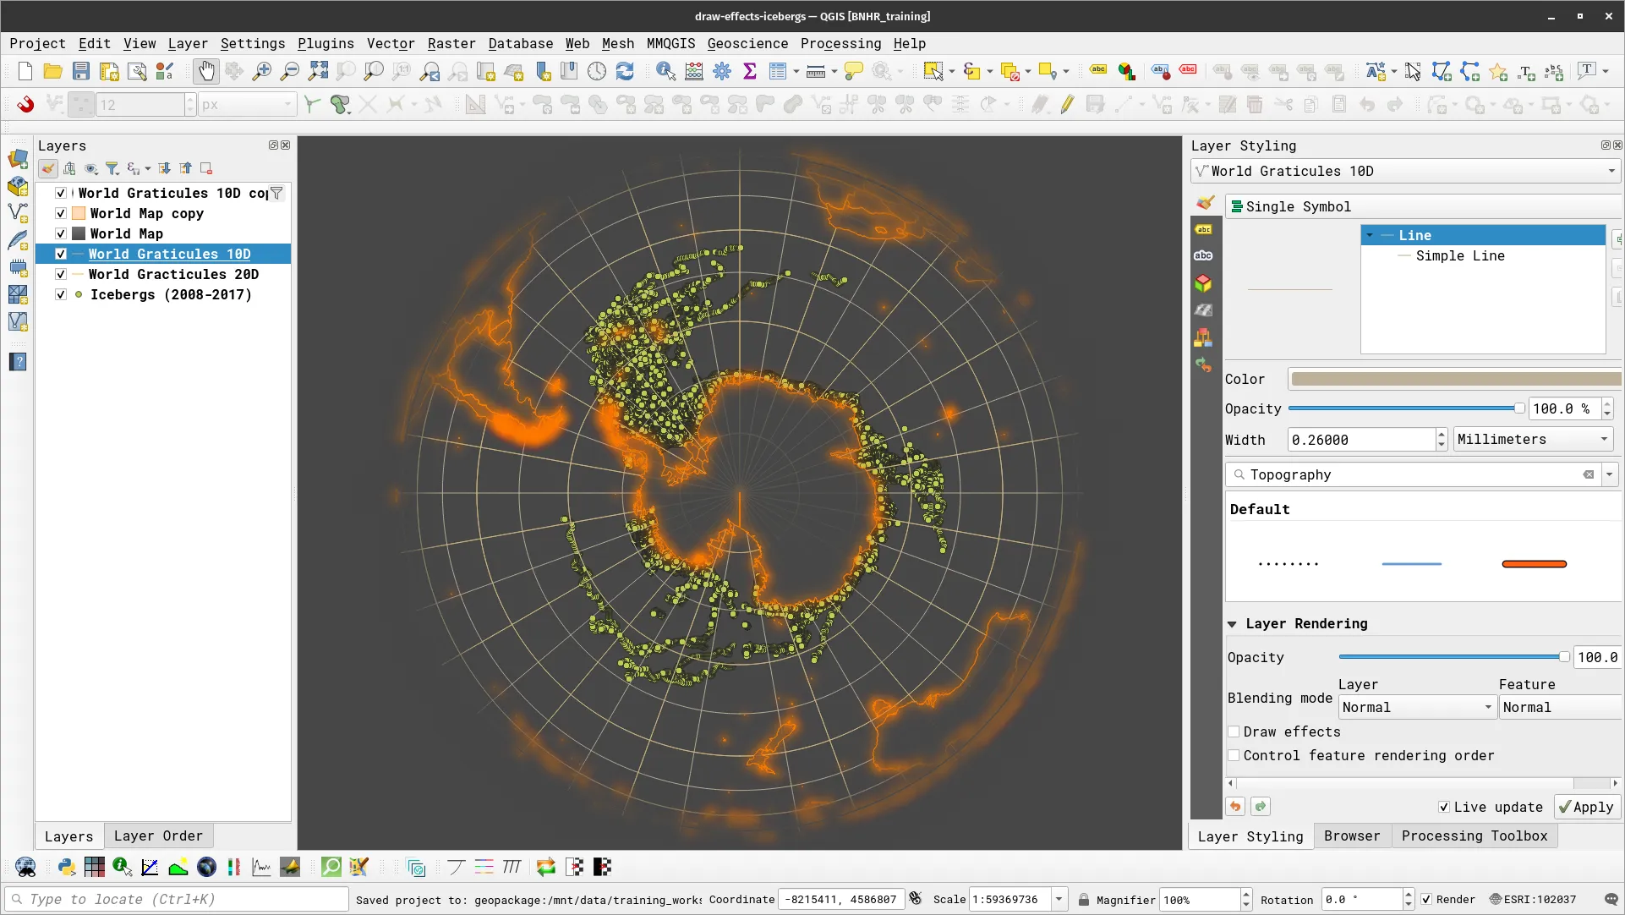1625x915 pixels.
Task: Switch to the Processing Toolbox tab
Action: (1475, 836)
